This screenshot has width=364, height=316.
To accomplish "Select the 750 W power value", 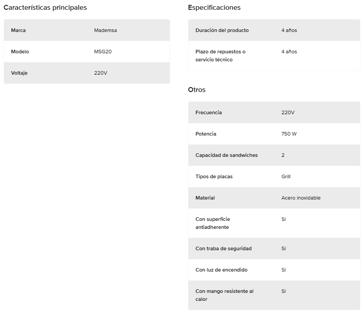I will coord(289,134).
